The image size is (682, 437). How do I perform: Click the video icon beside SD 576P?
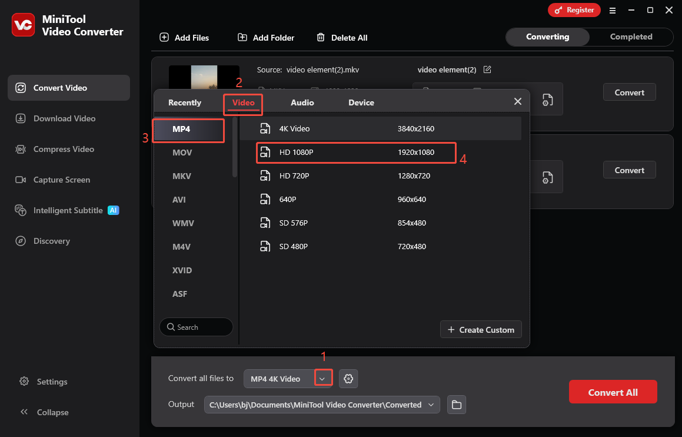tap(265, 223)
